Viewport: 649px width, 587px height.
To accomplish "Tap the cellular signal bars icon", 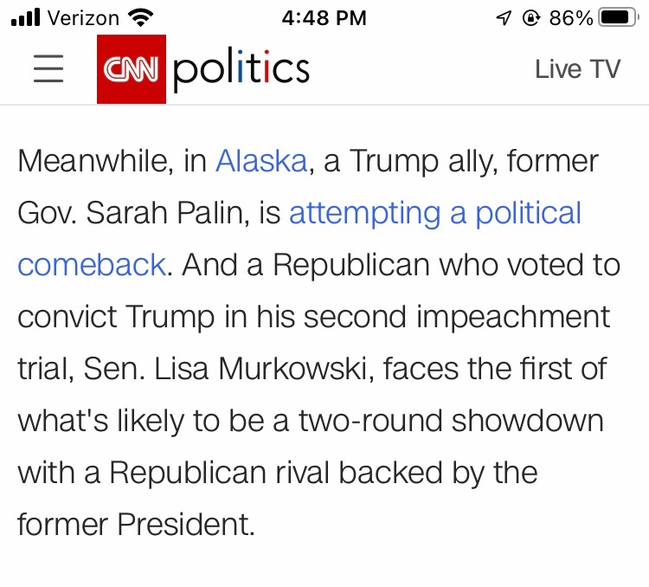I will pos(27,17).
